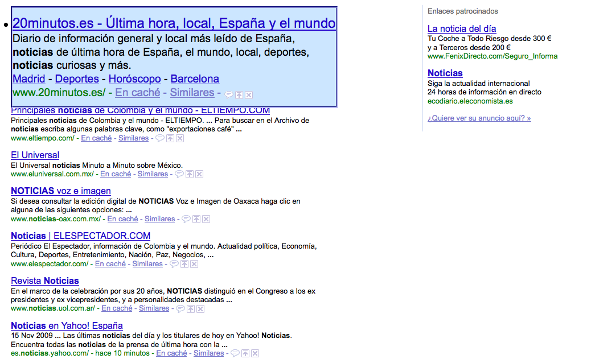Viewport: 591px width, 363px height.
Task: Click the www.FenixDirecto.com/Seguro_Informa ad URL
Action: click(492, 56)
